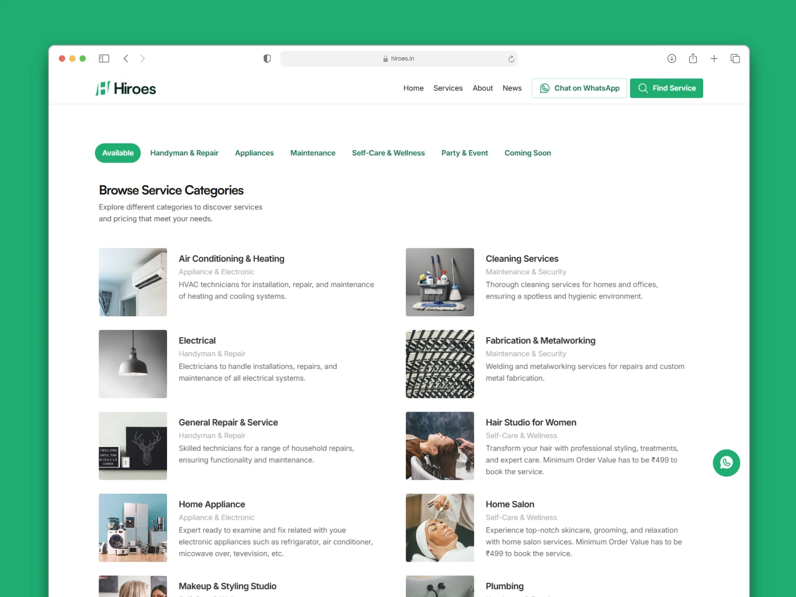Switch to the Coming Soon filter

pos(527,153)
